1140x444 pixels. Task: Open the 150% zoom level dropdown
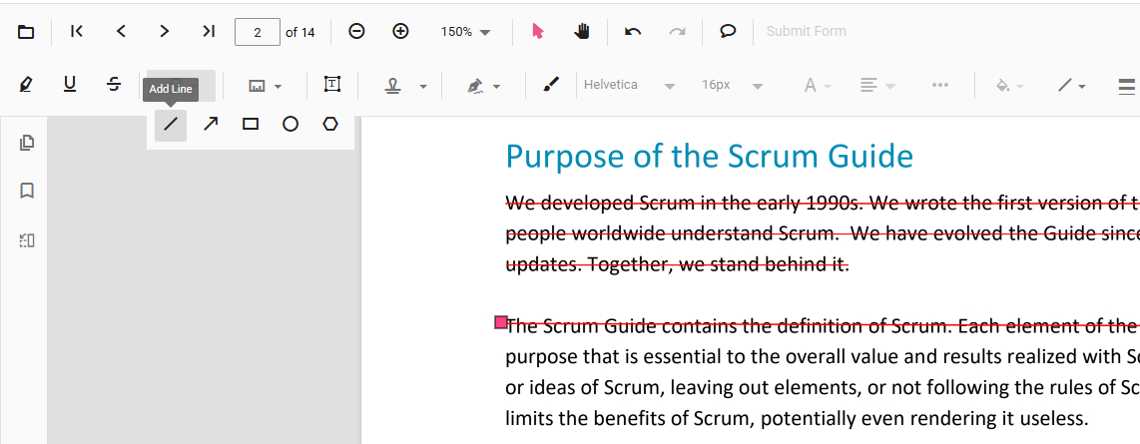(466, 32)
